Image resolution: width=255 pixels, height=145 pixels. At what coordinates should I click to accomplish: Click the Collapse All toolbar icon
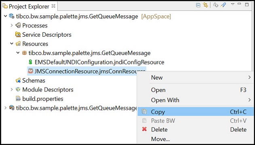pyautogui.click(x=198, y=5)
